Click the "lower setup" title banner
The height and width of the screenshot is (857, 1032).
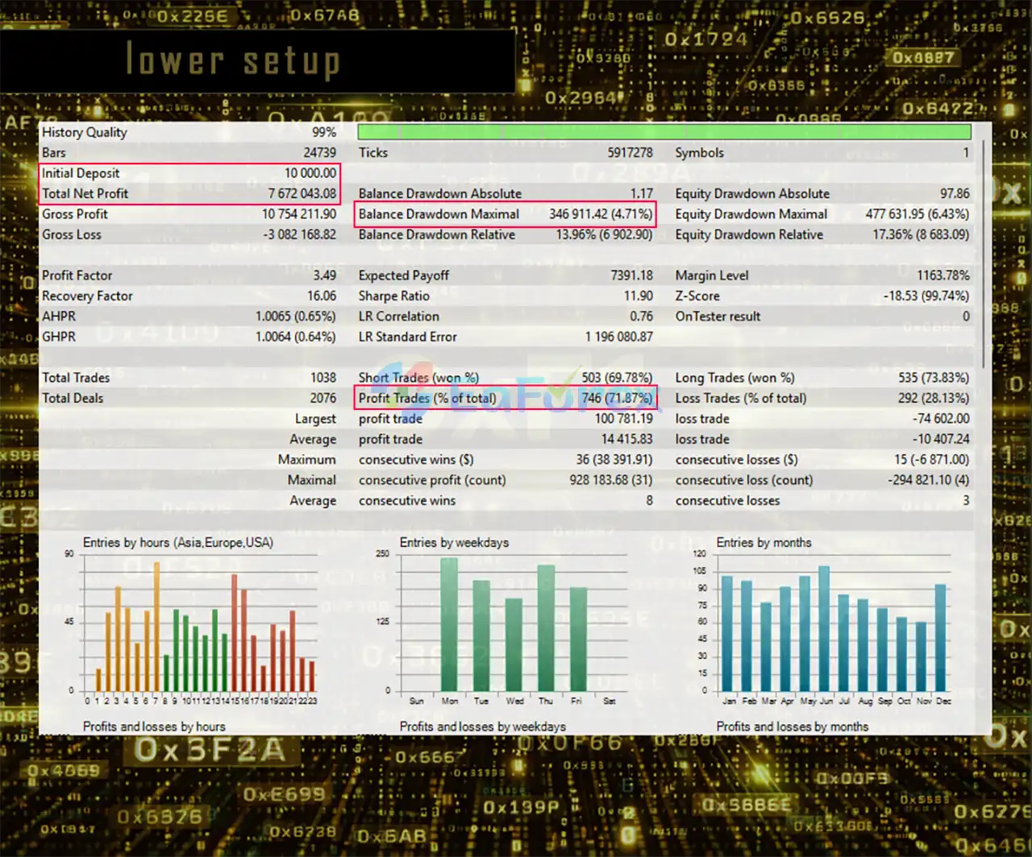click(234, 61)
